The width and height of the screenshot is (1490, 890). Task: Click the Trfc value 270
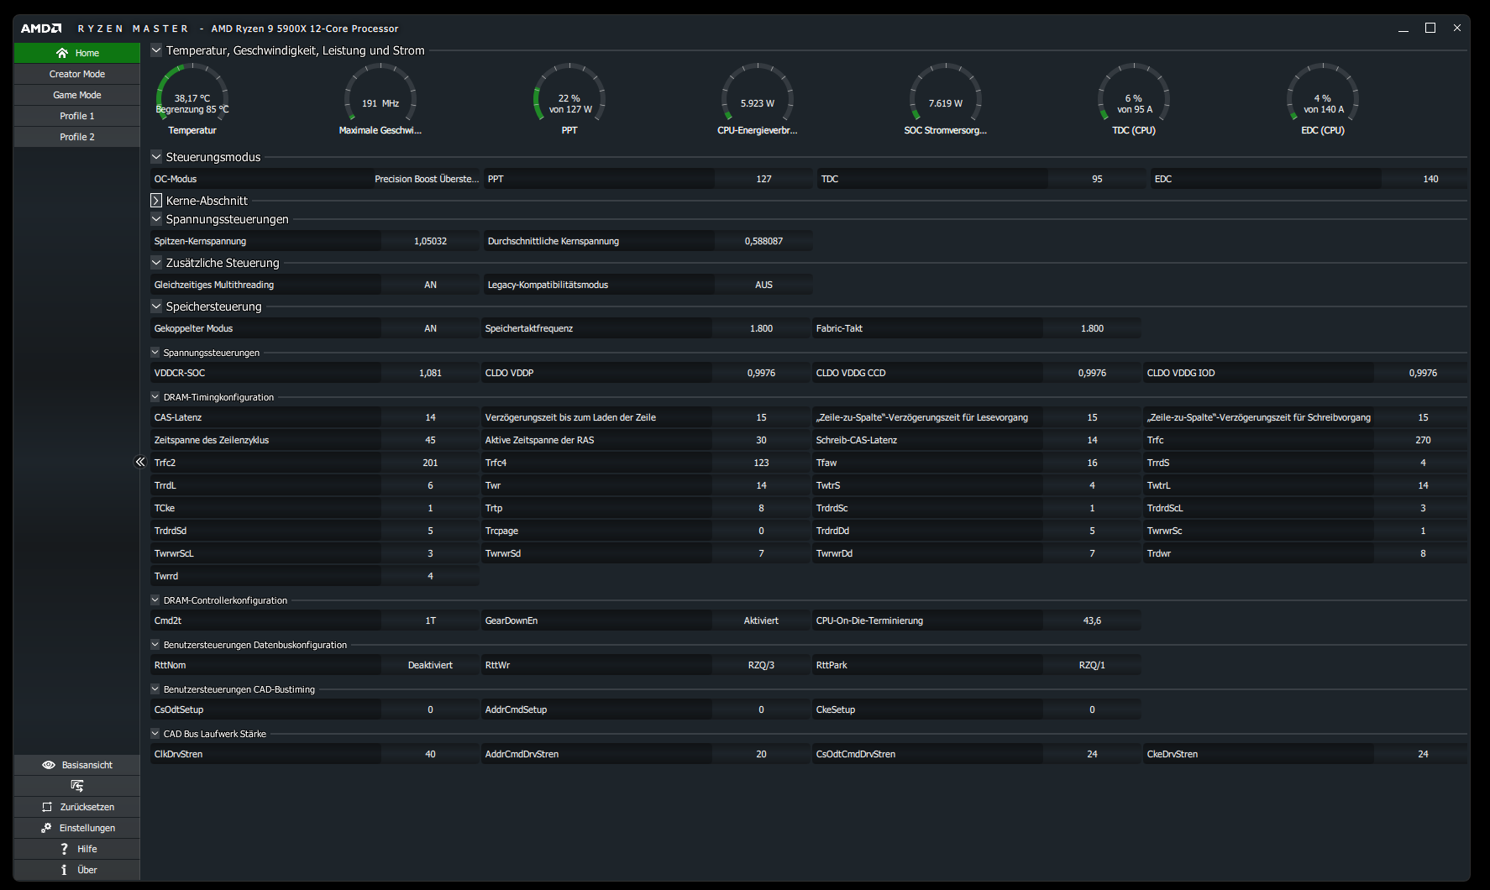1423,440
